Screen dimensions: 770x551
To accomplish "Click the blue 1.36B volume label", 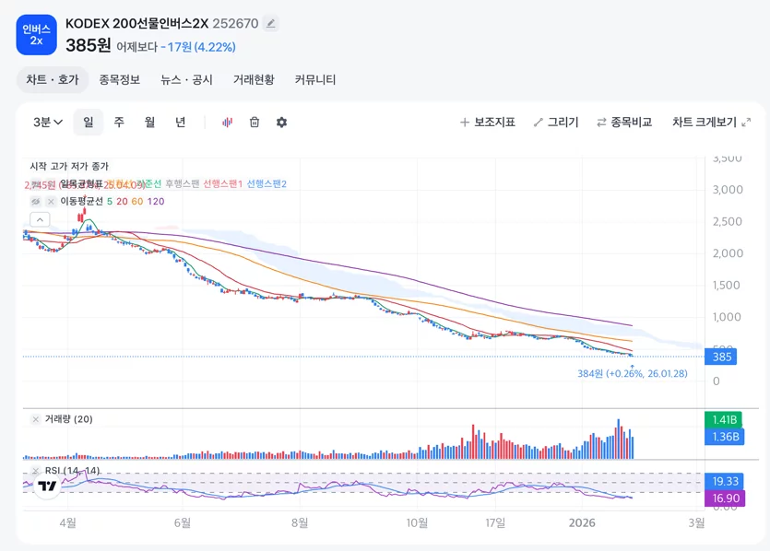I will tap(724, 436).
